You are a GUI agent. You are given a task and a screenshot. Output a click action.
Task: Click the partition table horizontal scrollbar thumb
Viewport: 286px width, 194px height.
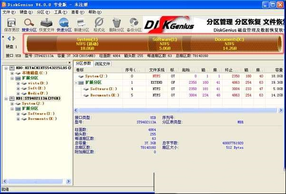[x=178, y=110]
